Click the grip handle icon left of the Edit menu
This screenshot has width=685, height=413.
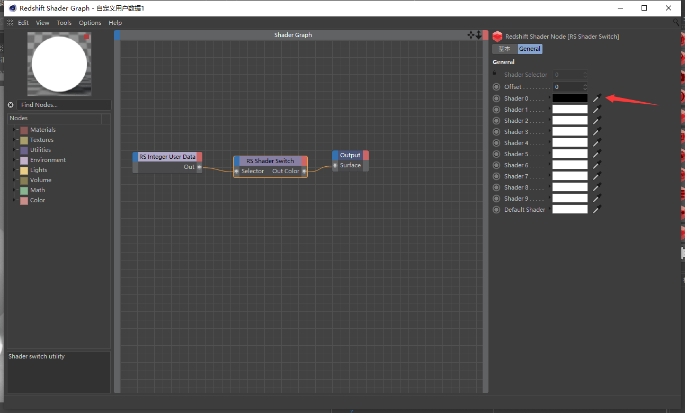[11, 23]
